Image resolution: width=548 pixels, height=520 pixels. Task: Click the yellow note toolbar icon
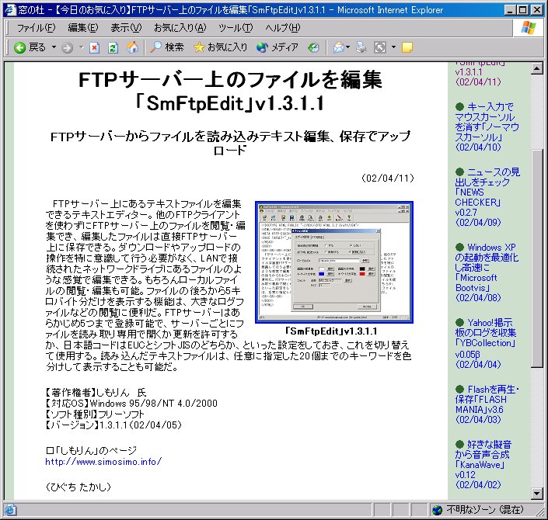point(407,47)
